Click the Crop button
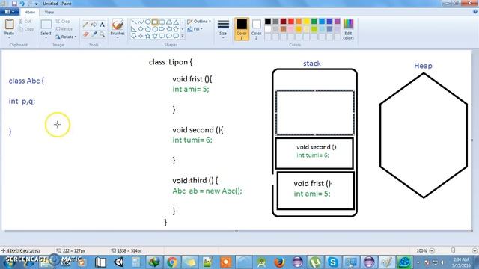The width and height of the screenshot is (479, 269). [63, 22]
